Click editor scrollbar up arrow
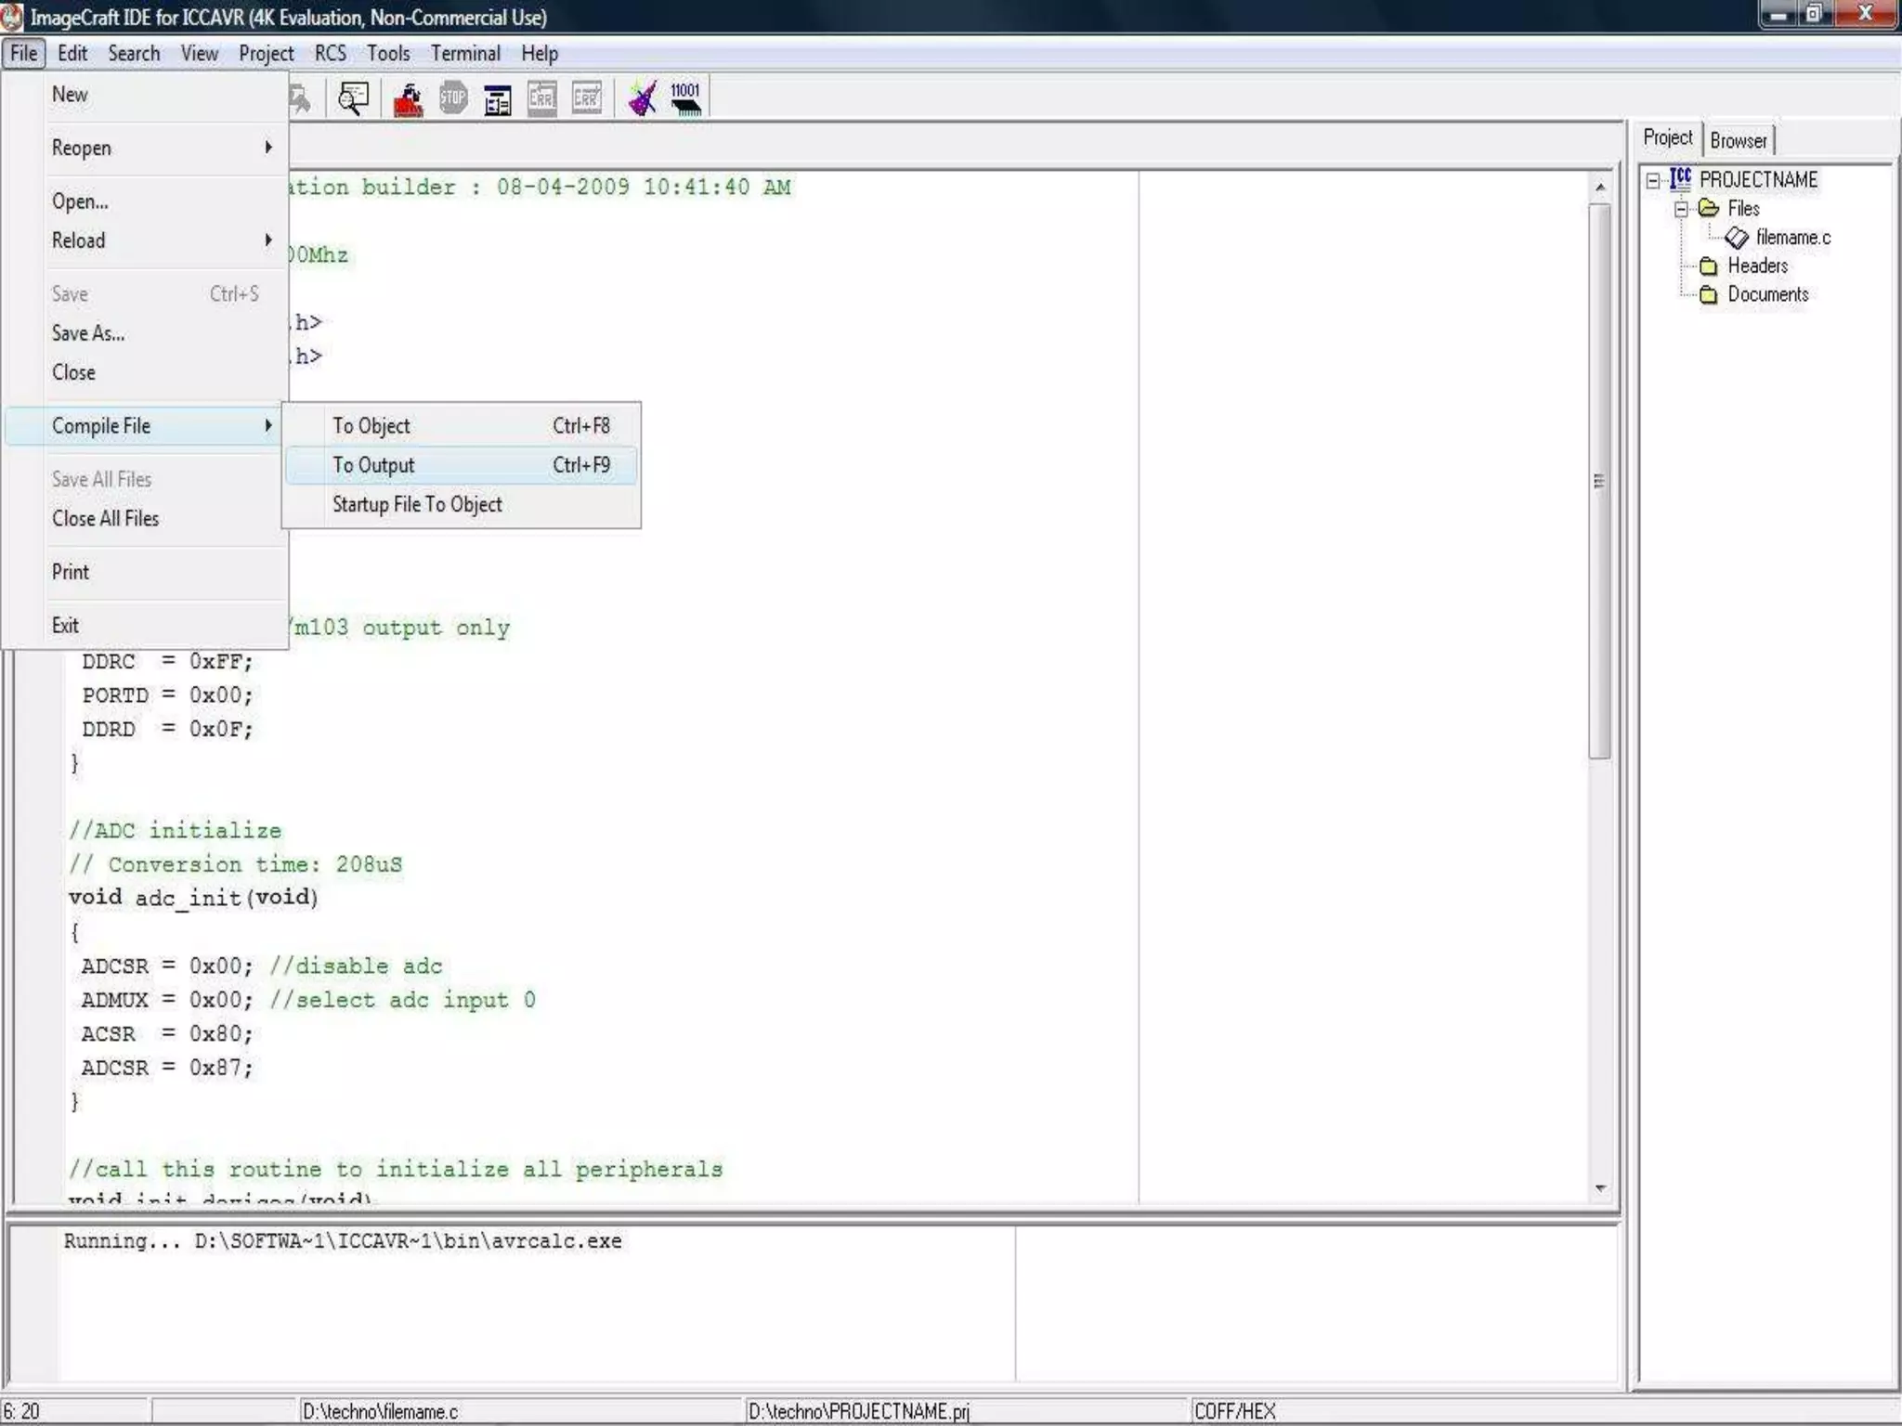 click(x=1599, y=188)
